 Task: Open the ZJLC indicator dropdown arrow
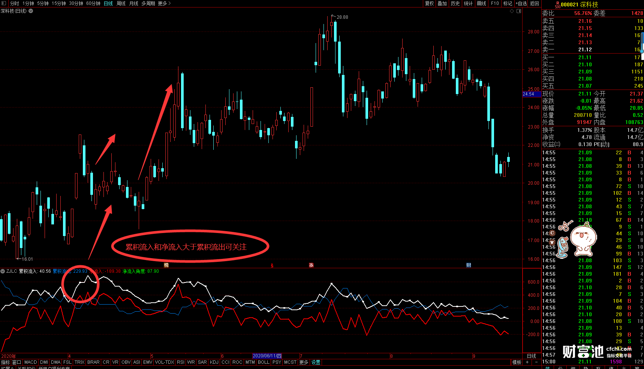pos(3,271)
